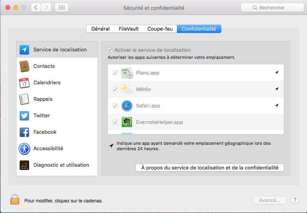Uncheck the Safari.app location checkbox

click(x=115, y=106)
